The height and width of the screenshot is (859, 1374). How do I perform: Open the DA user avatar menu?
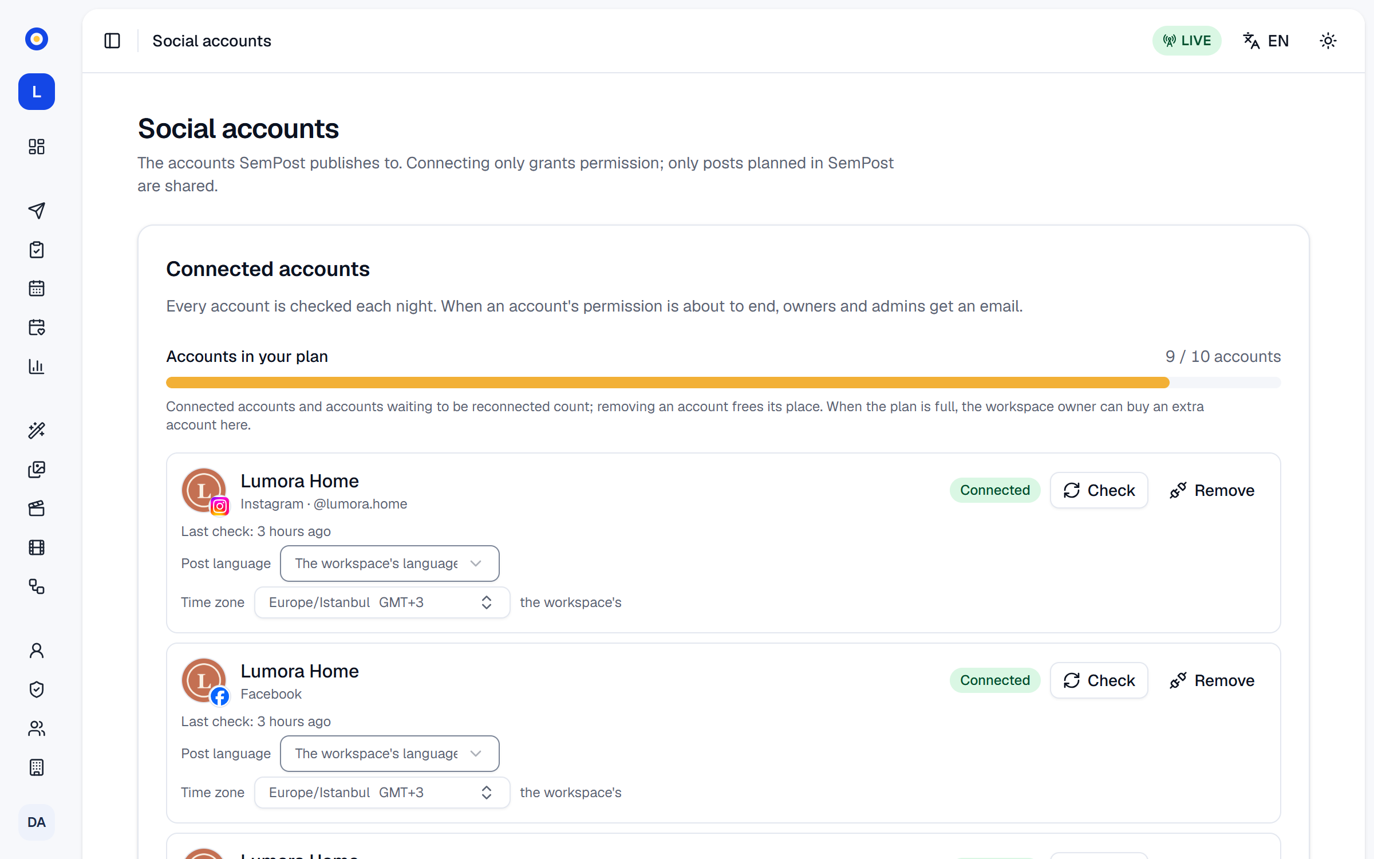(37, 822)
